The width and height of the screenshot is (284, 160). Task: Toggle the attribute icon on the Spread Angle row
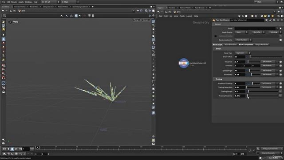pyautogui.click(x=280, y=70)
